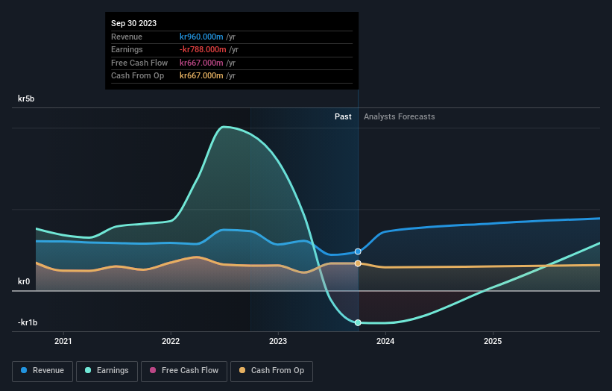The width and height of the screenshot is (612, 391).
Task: Click the orange Cash From Op data point
Action: (358, 263)
